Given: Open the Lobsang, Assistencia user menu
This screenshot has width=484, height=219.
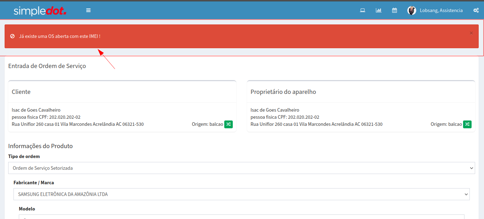Looking at the screenshot, I should [x=441, y=10].
